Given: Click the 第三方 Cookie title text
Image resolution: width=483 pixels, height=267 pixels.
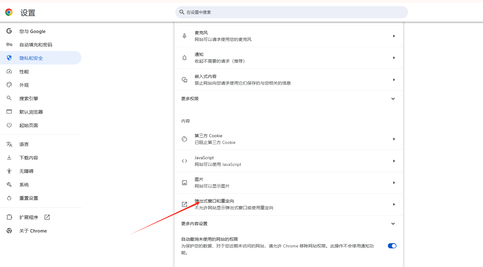Looking at the screenshot, I should [209, 136].
